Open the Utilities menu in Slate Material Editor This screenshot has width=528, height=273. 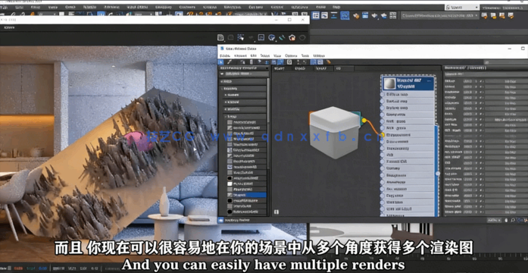tap(319, 55)
